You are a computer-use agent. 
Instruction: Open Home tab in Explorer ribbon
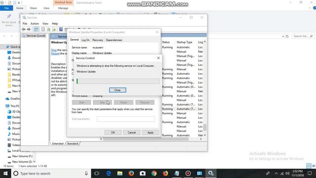coord(20,8)
